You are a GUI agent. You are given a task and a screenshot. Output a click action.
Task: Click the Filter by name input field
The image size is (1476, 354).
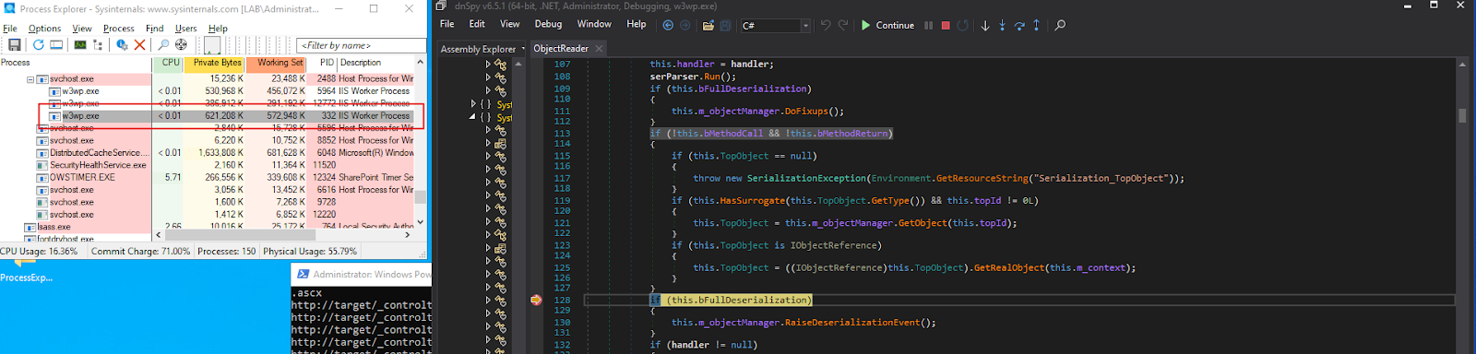pyautogui.click(x=362, y=45)
